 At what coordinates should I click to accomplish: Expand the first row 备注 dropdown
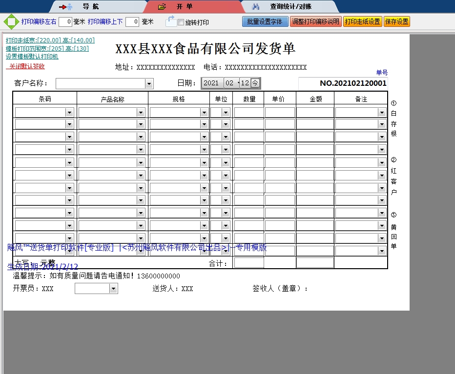[382, 113]
